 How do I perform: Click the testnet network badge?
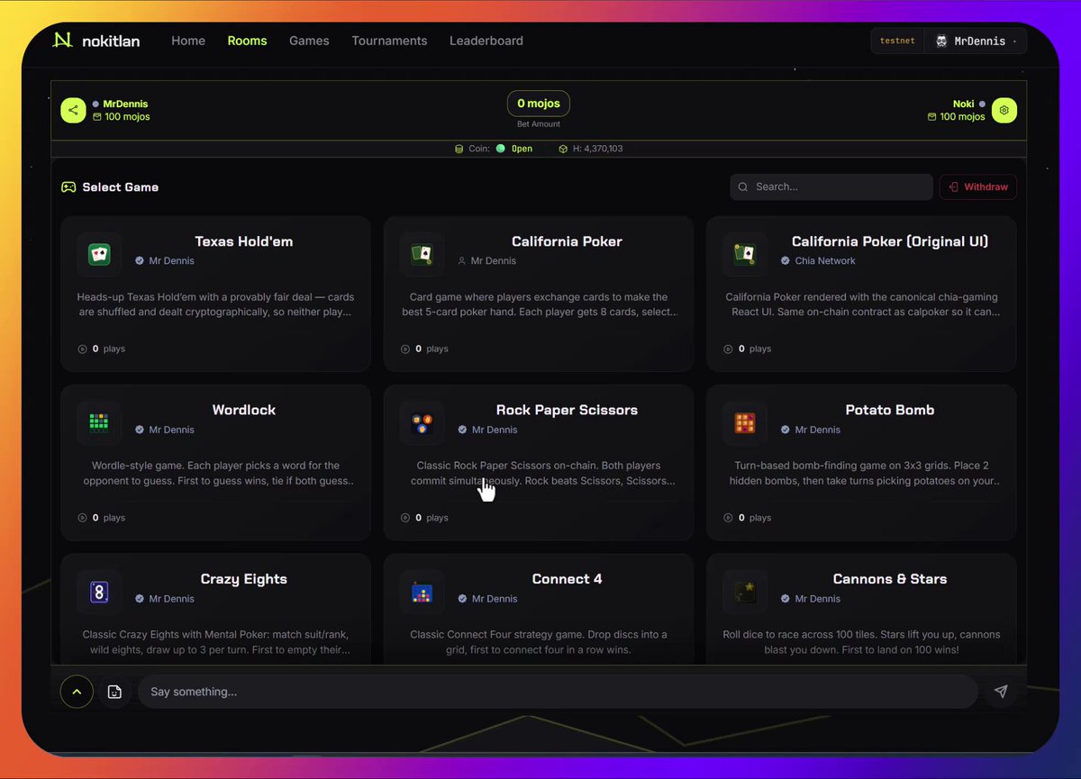[897, 41]
